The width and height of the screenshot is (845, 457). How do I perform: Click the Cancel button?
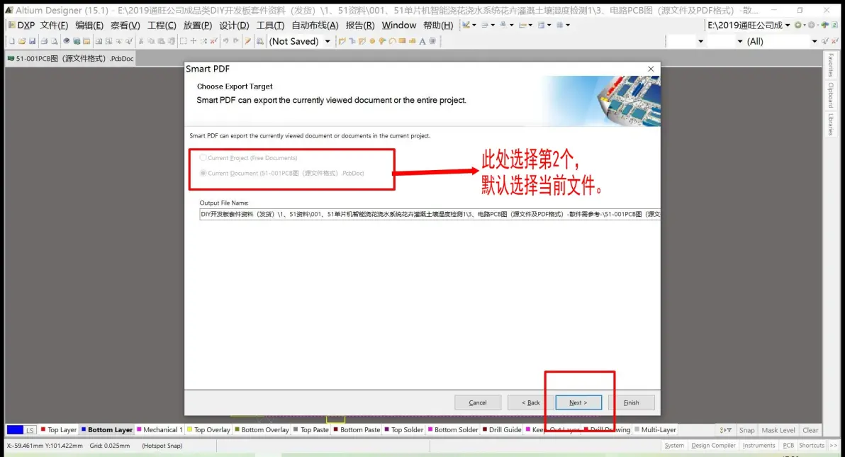click(x=478, y=402)
